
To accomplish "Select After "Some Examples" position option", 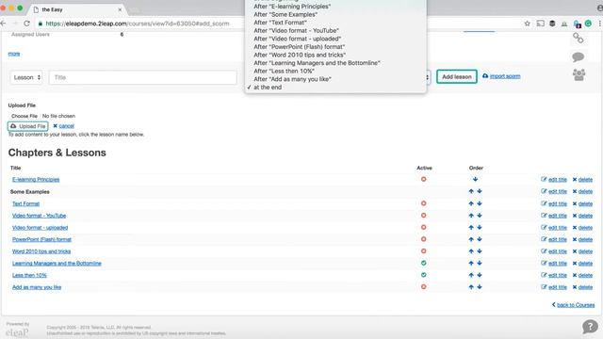I will (285, 14).
